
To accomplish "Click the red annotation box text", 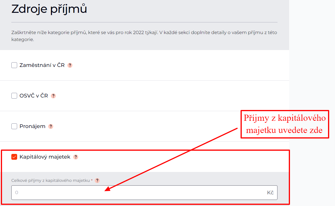I will pyautogui.click(x=284, y=124).
